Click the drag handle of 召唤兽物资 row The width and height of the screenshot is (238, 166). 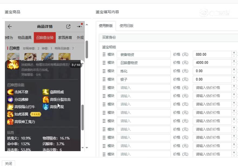pyautogui.click(x=104, y=63)
